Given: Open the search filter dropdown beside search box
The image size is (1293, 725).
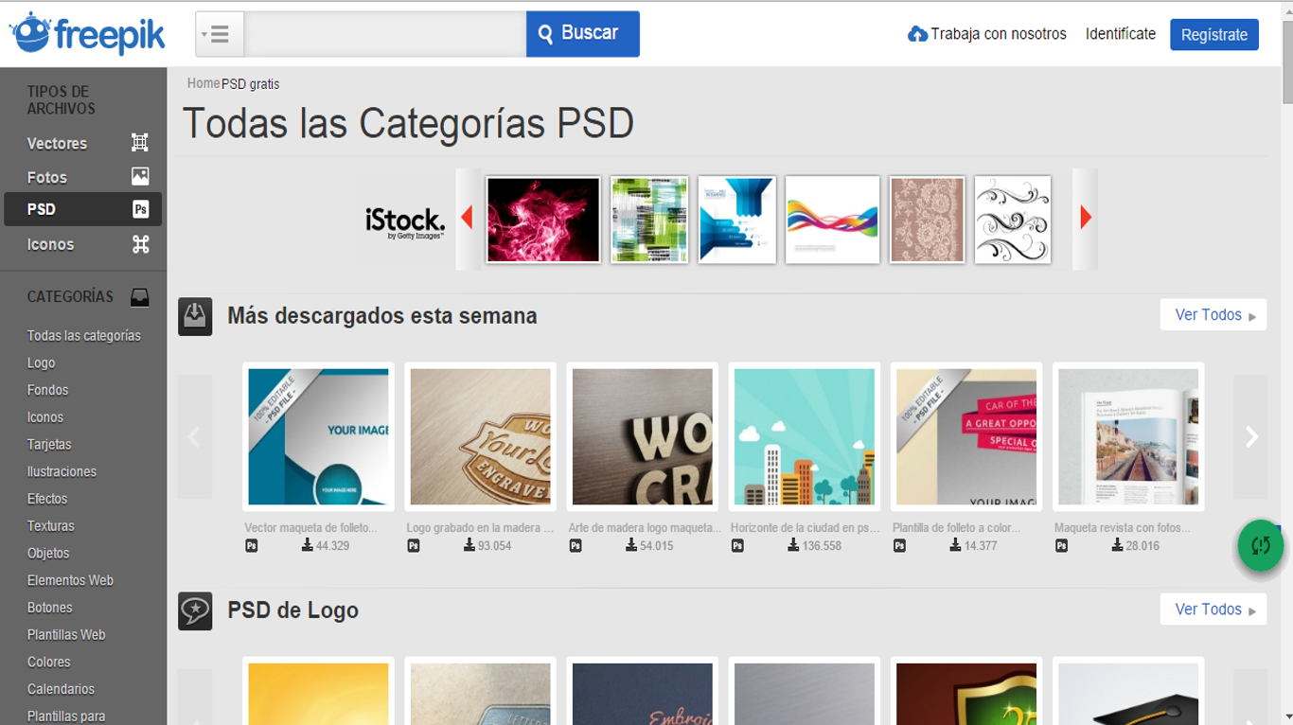Looking at the screenshot, I should [x=219, y=33].
